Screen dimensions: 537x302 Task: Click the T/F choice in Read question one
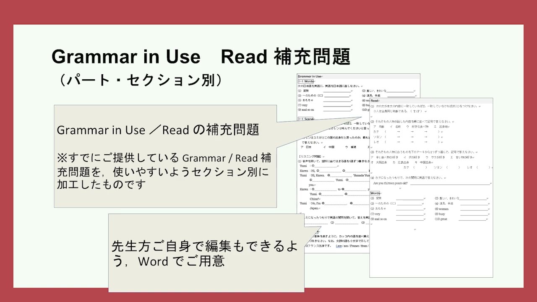[417, 112]
